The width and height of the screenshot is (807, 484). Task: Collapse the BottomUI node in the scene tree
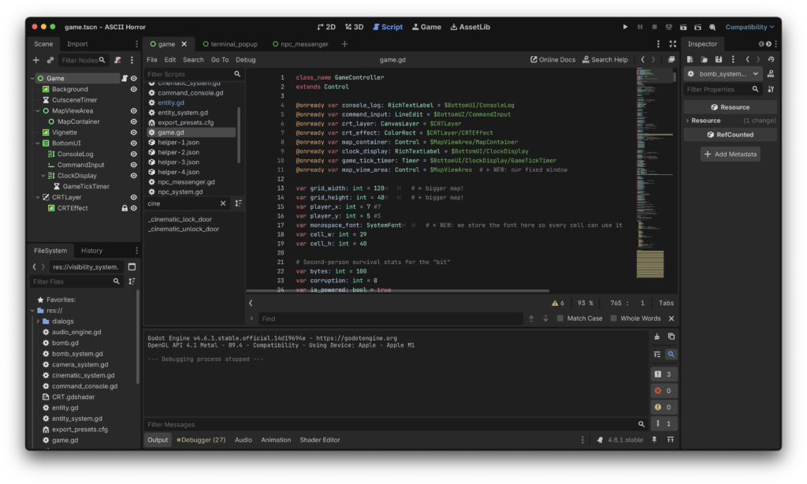(36, 143)
